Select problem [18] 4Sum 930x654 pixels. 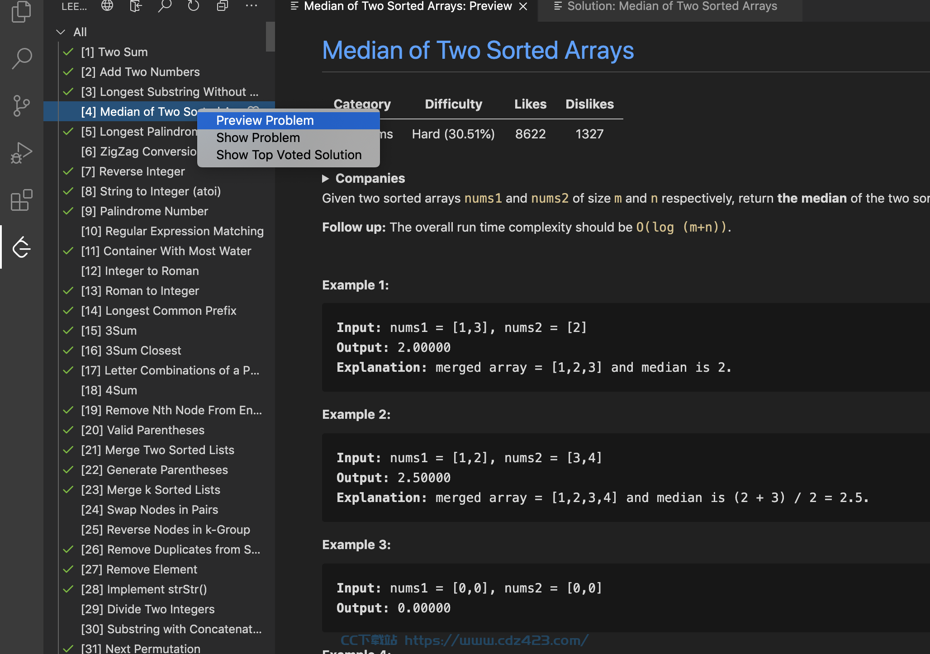pyautogui.click(x=159, y=390)
